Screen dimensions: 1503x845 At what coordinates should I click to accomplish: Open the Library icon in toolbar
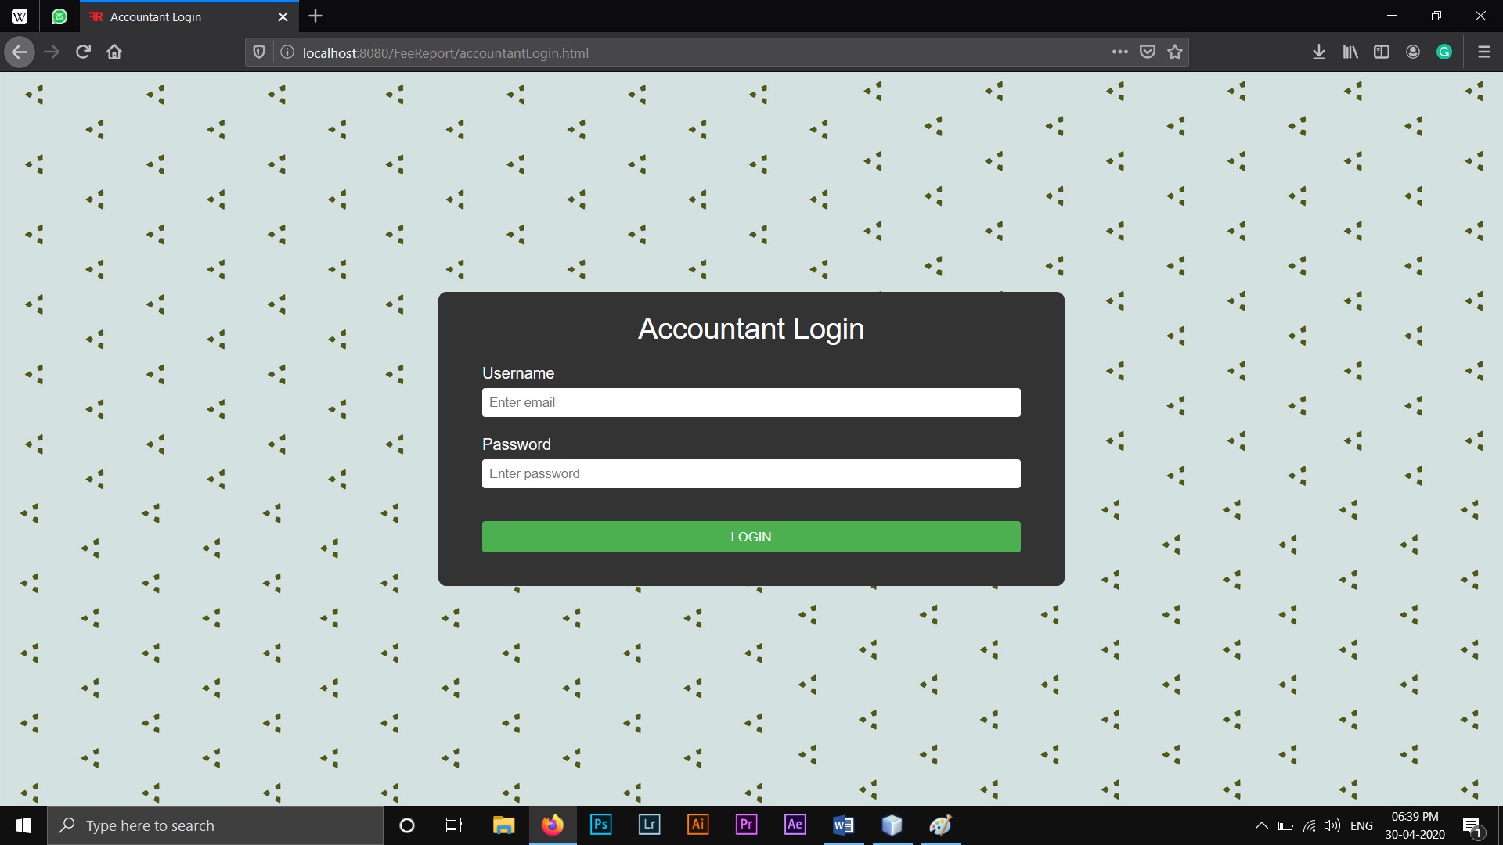pos(1350,52)
